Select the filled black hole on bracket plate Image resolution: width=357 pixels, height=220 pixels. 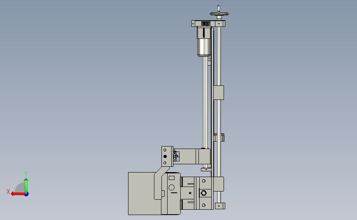(x=165, y=156)
